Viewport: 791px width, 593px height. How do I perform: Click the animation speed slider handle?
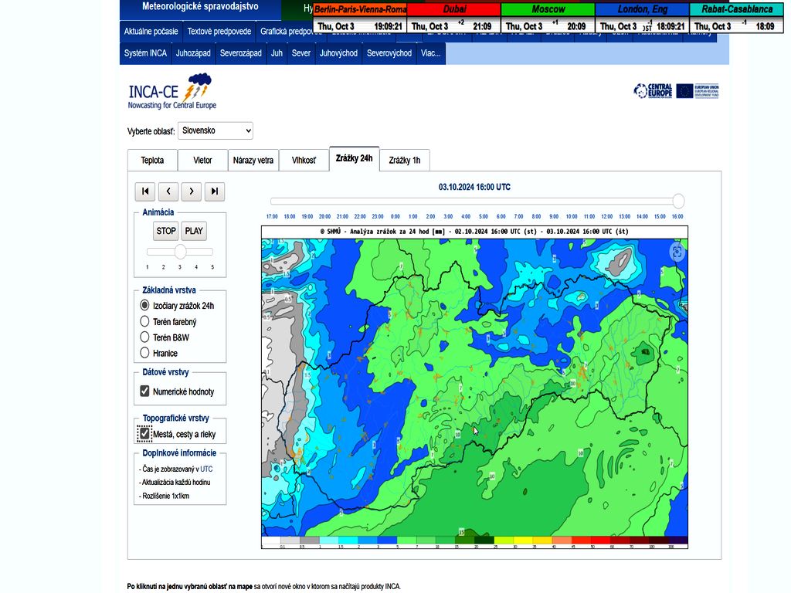tap(180, 252)
